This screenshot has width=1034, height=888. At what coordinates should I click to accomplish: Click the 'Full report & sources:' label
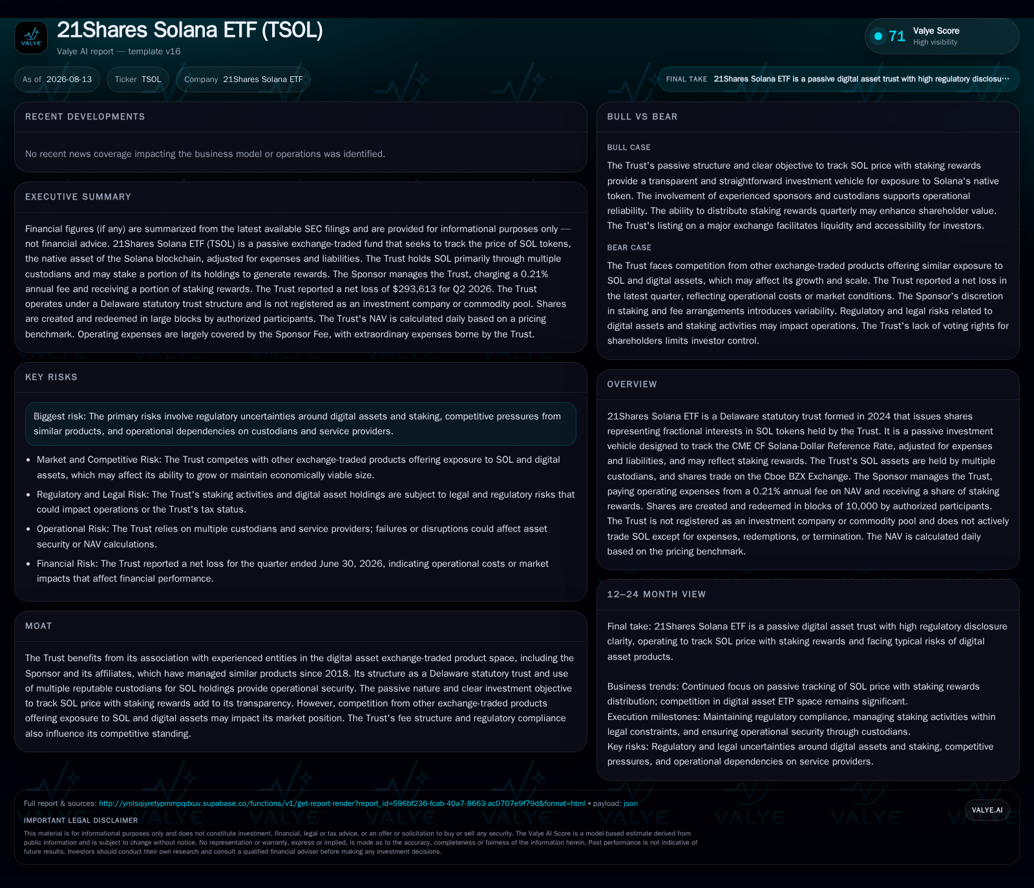click(x=60, y=803)
